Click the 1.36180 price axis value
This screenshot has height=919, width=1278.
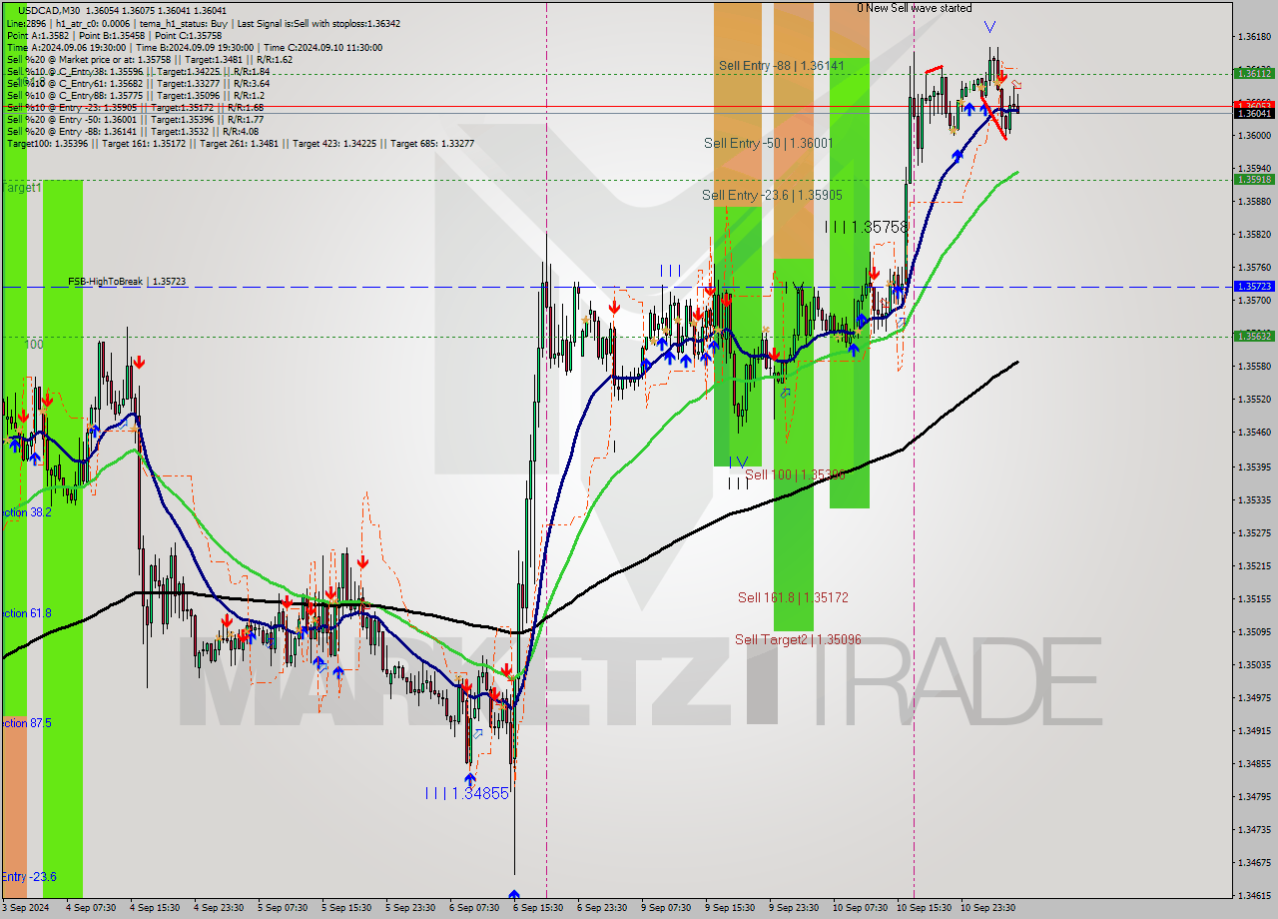1254,37
